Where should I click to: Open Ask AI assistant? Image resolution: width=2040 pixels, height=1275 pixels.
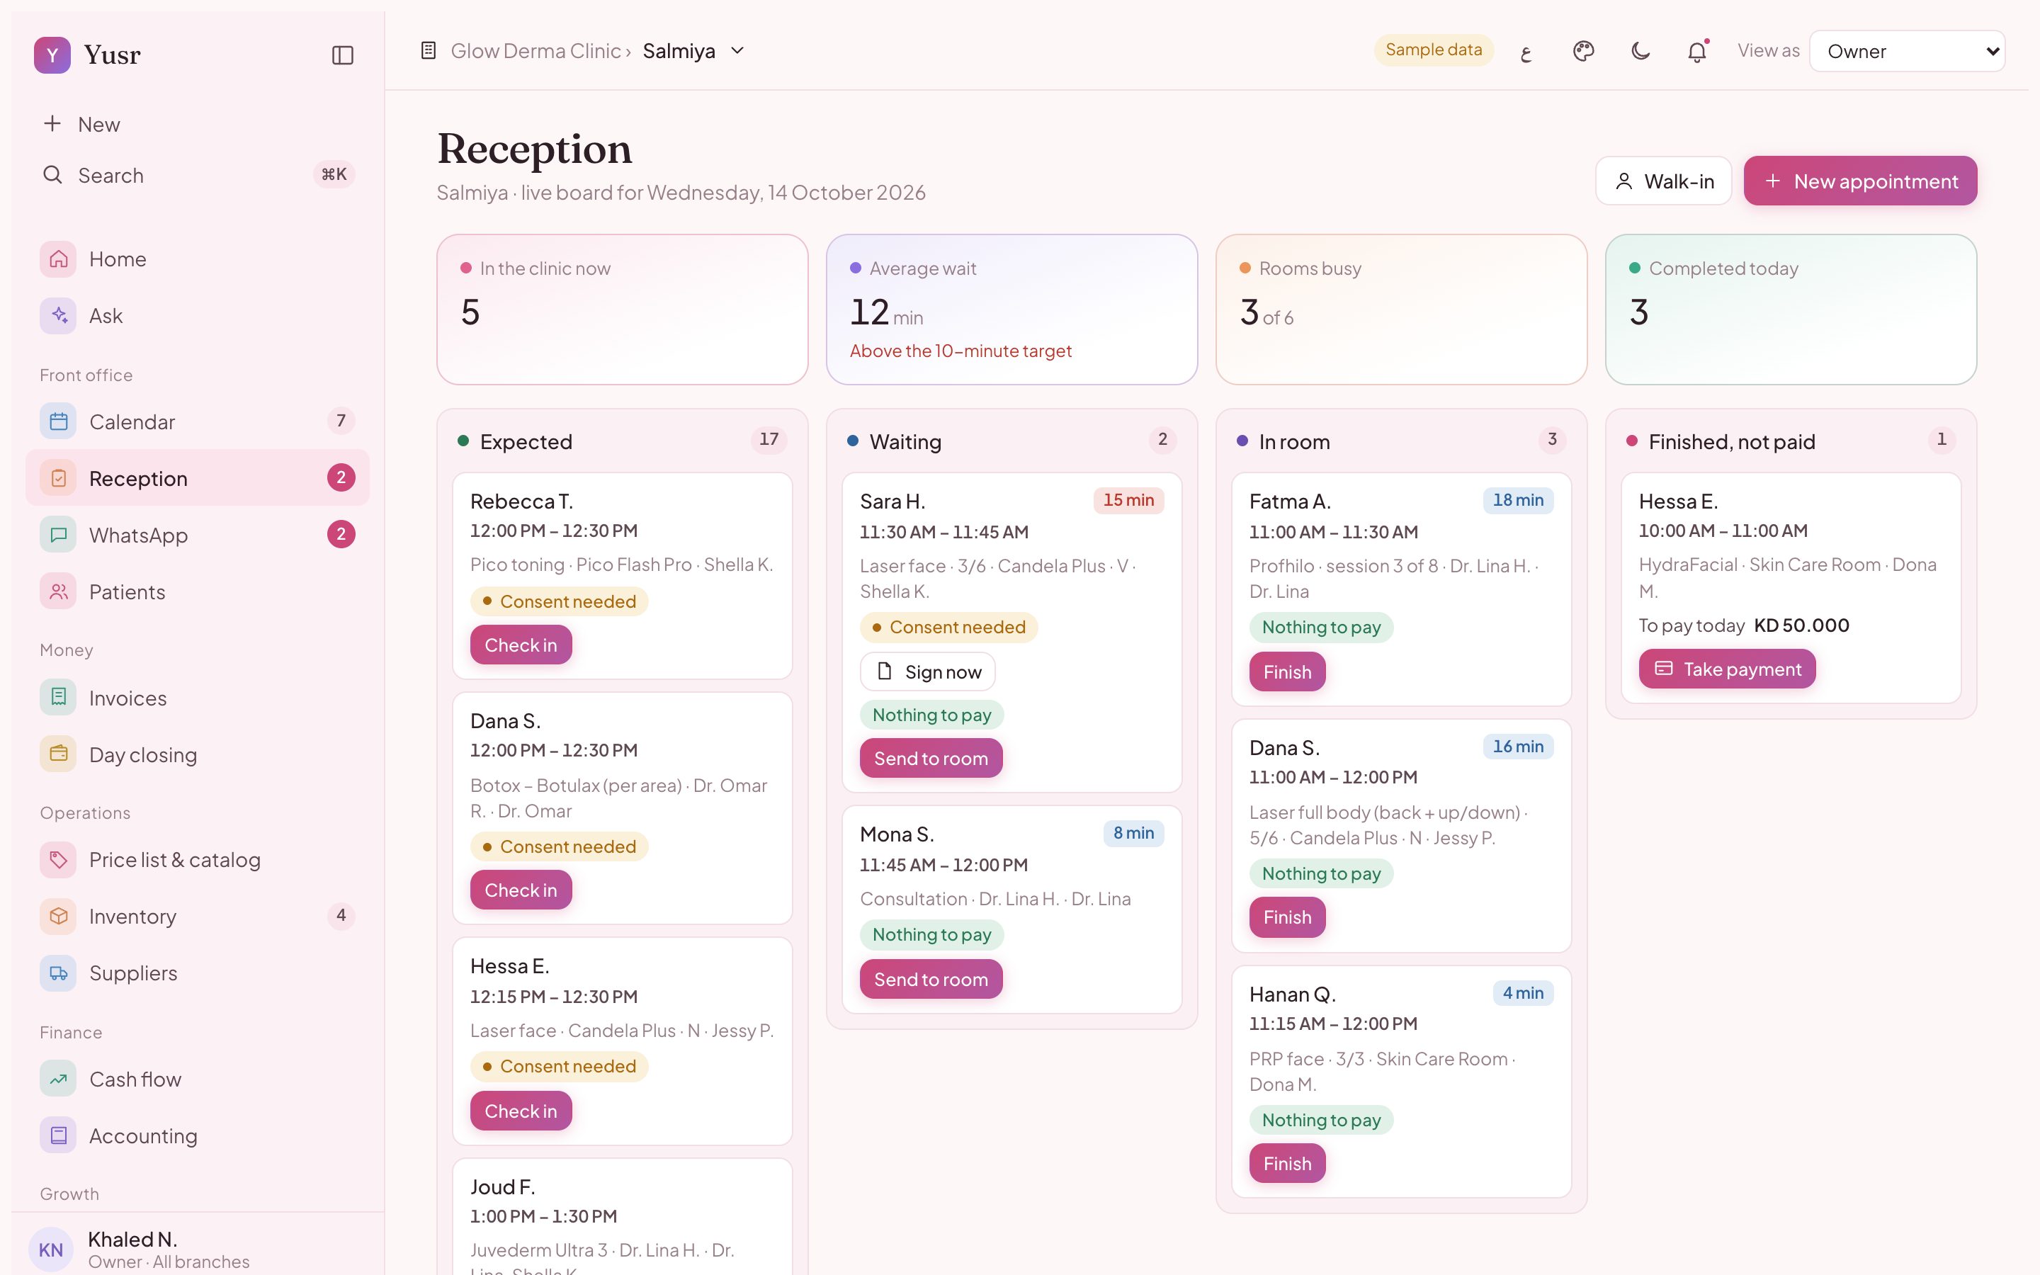click(197, 315)
